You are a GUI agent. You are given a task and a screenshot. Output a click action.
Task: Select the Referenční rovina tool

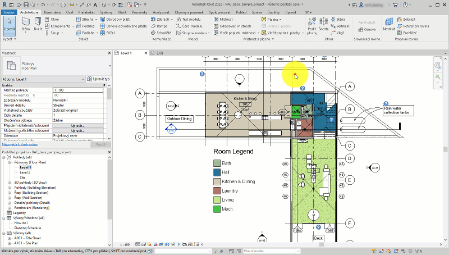pos(413,26)
